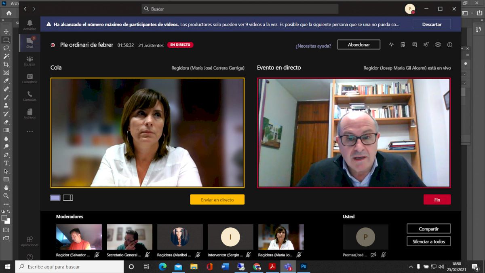The width and height of the screenshot is (485, 273).
Task: Open the device settings gear icon
Action: pos(438,45)
